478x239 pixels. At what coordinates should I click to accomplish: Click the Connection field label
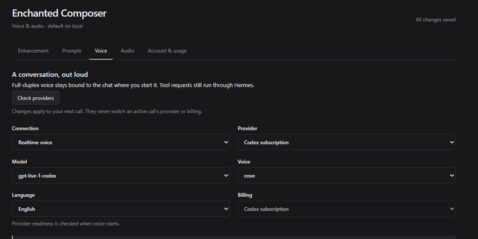coord(25,128)
